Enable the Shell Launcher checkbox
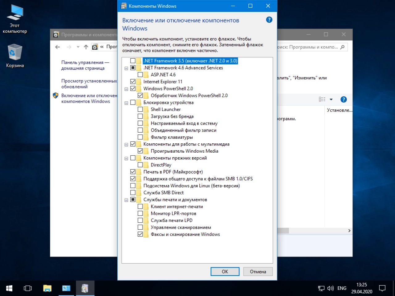Image resolution: width=395 pixels, height=296 pixels. (140, 109)
